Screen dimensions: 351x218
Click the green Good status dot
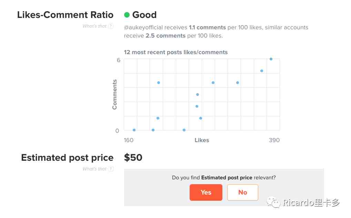pyautogui.click(x=127, y=15)
